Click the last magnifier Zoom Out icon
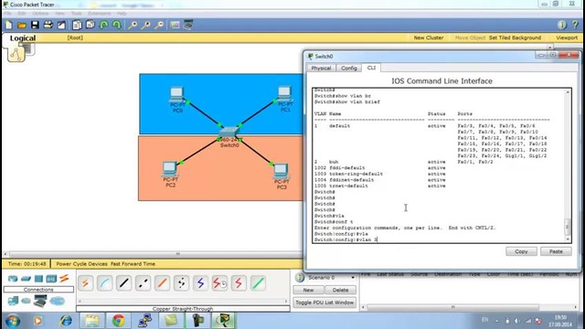The height and width of the screenshot is (329, 585). point(159,25)
